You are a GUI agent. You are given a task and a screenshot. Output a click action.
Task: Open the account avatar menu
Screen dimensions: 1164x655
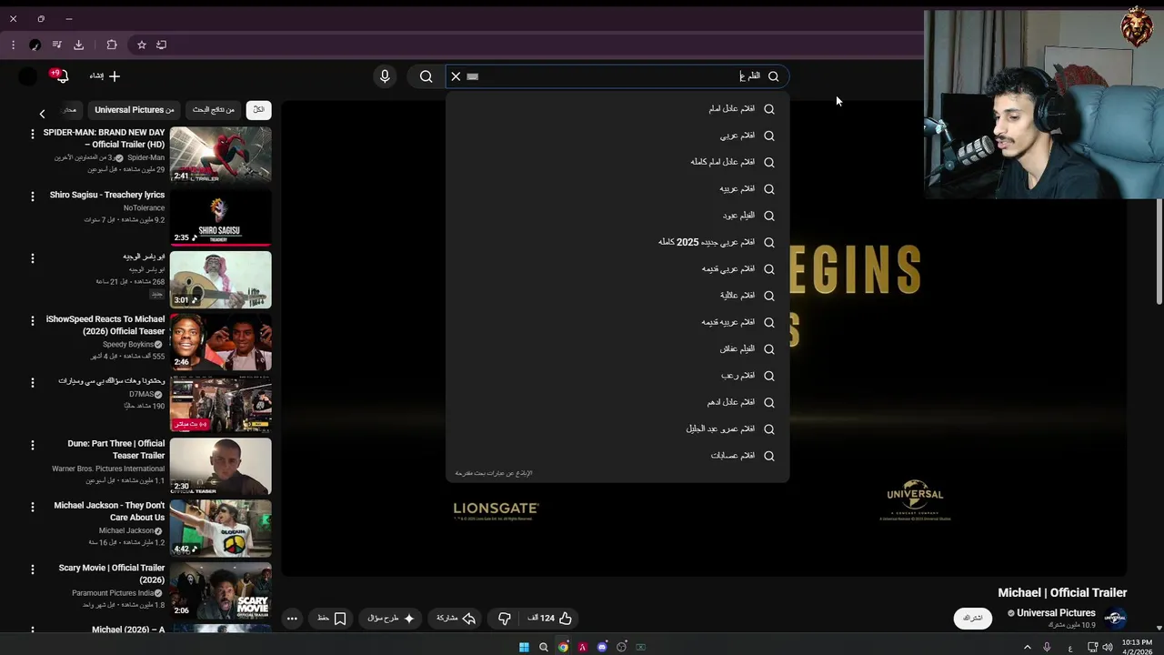coord(28,76)
